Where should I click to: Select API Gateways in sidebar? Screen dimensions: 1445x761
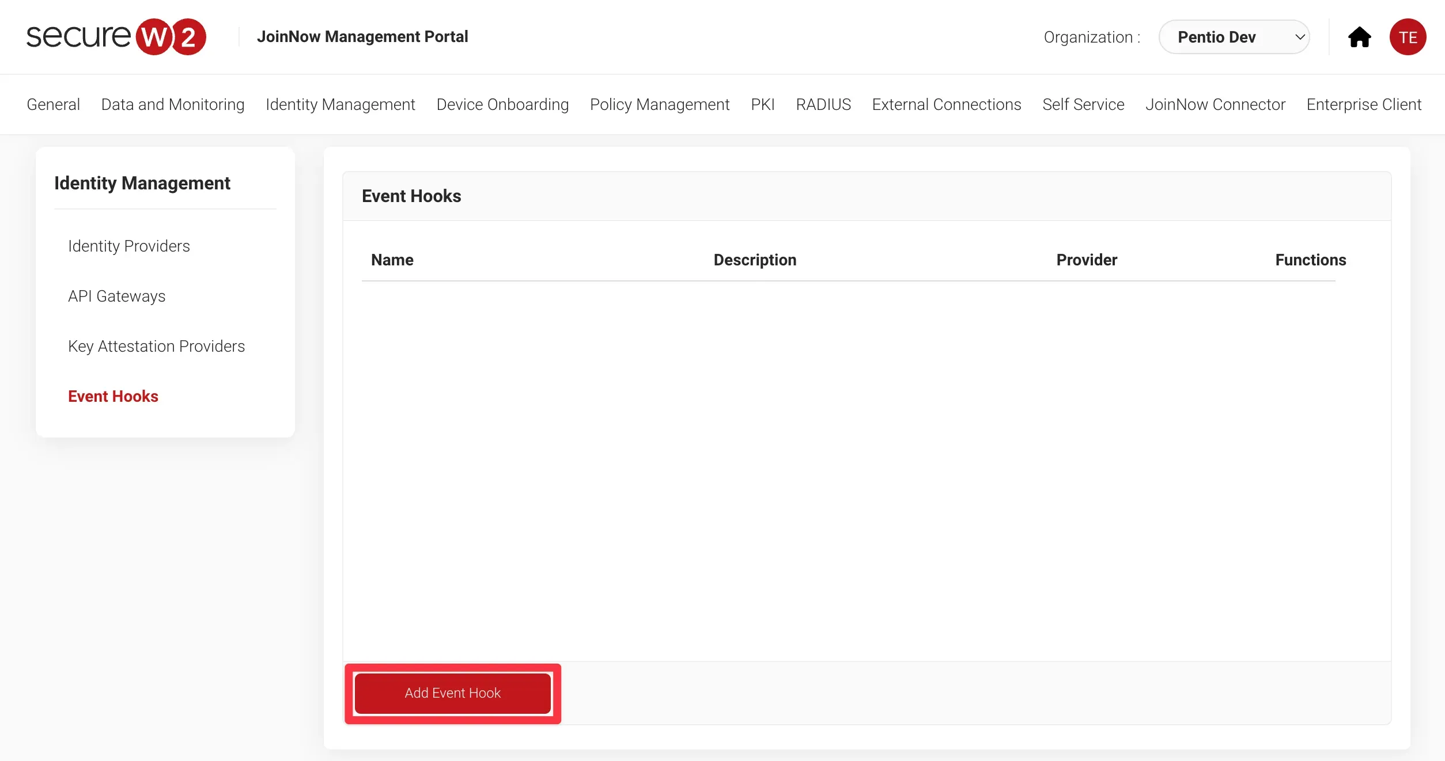pos(116,296)
